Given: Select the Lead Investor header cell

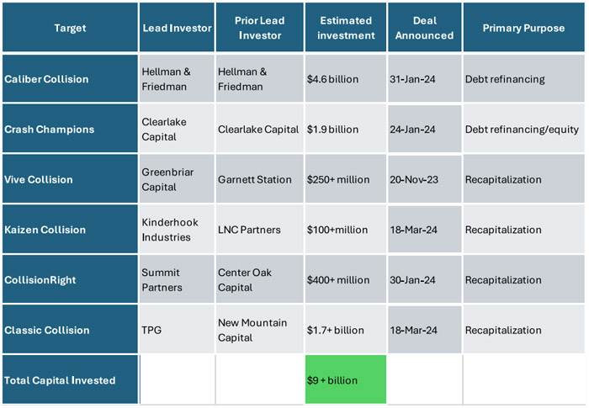Looking at the screenshot, I should point(177,28).
